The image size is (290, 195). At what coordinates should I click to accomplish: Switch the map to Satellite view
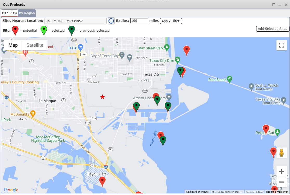click(x=35, y=45)
